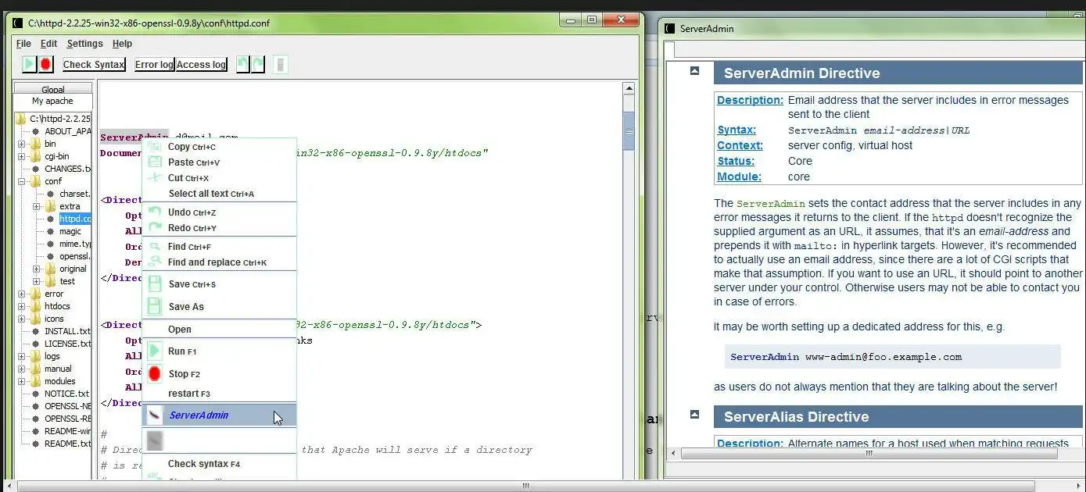
Task: Follow the Module link in documentation
Action: click(x=739, y=176)
